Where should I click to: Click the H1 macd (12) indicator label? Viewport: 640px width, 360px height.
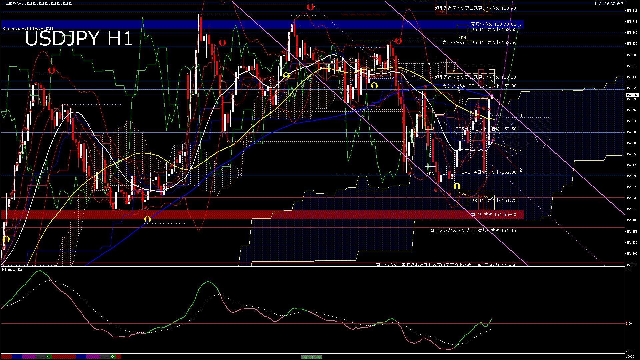(12, 269)
